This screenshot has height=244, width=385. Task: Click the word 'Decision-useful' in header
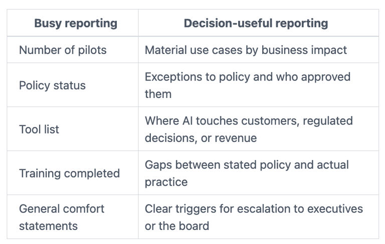(x=228, y=23)
